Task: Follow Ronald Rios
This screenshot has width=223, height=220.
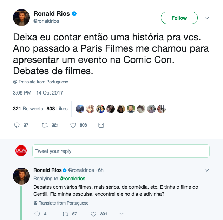Action: pos(179,18)
